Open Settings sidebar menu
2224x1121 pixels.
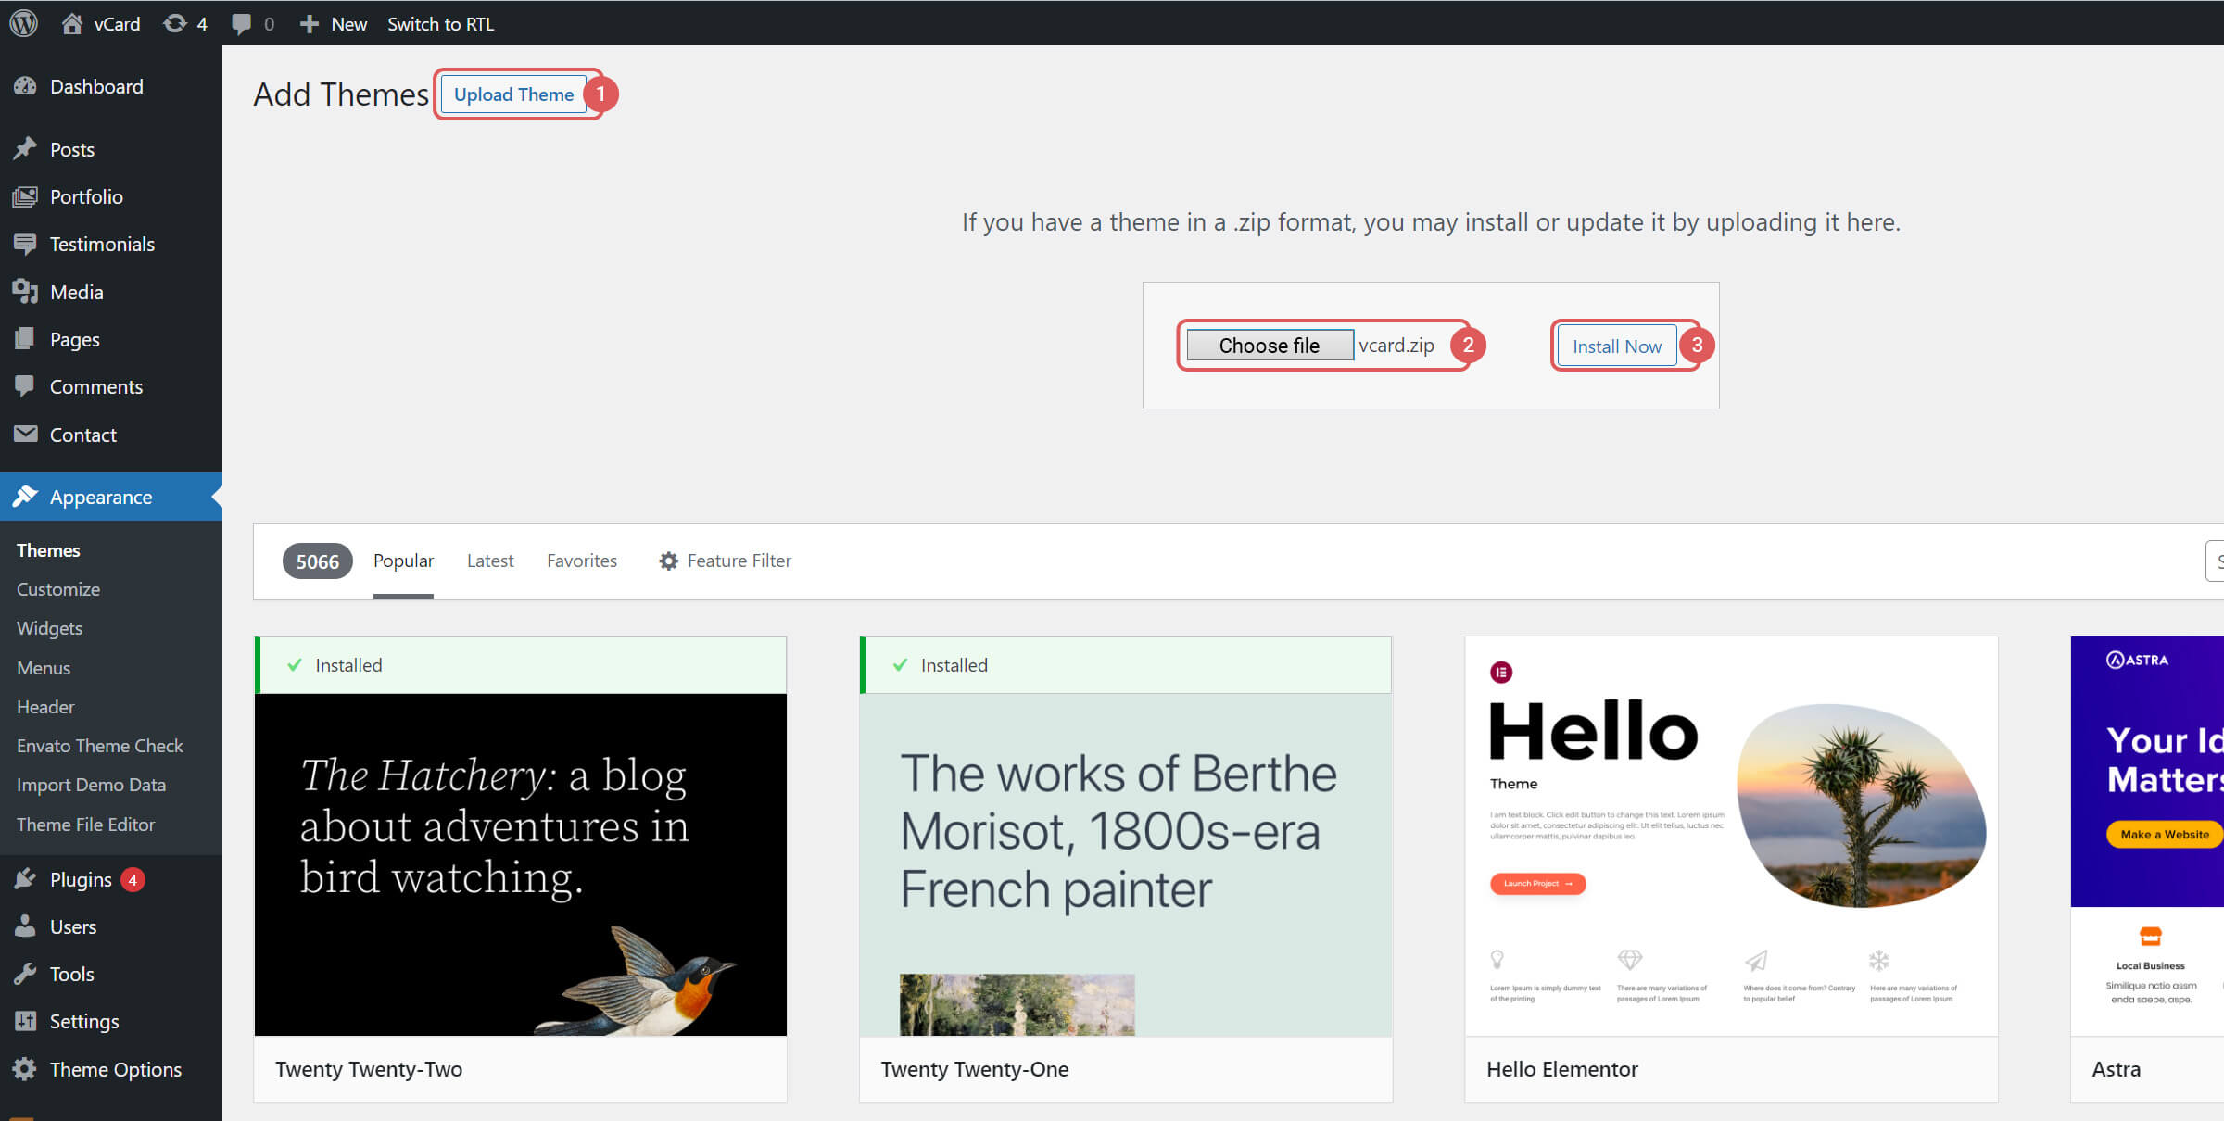click(x=84, y=1021)
